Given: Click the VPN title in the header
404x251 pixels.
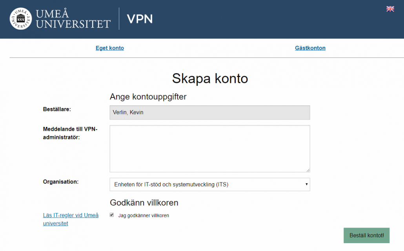Looking at the screenshot, I should click(x=140, y=19).
